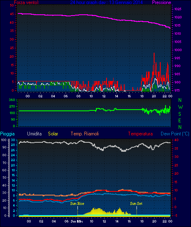The width and height of the screenshot is (191, 227).
Task: Click the 'Dew Point (°C)' legend label
Action: click(x=175, y=134)
